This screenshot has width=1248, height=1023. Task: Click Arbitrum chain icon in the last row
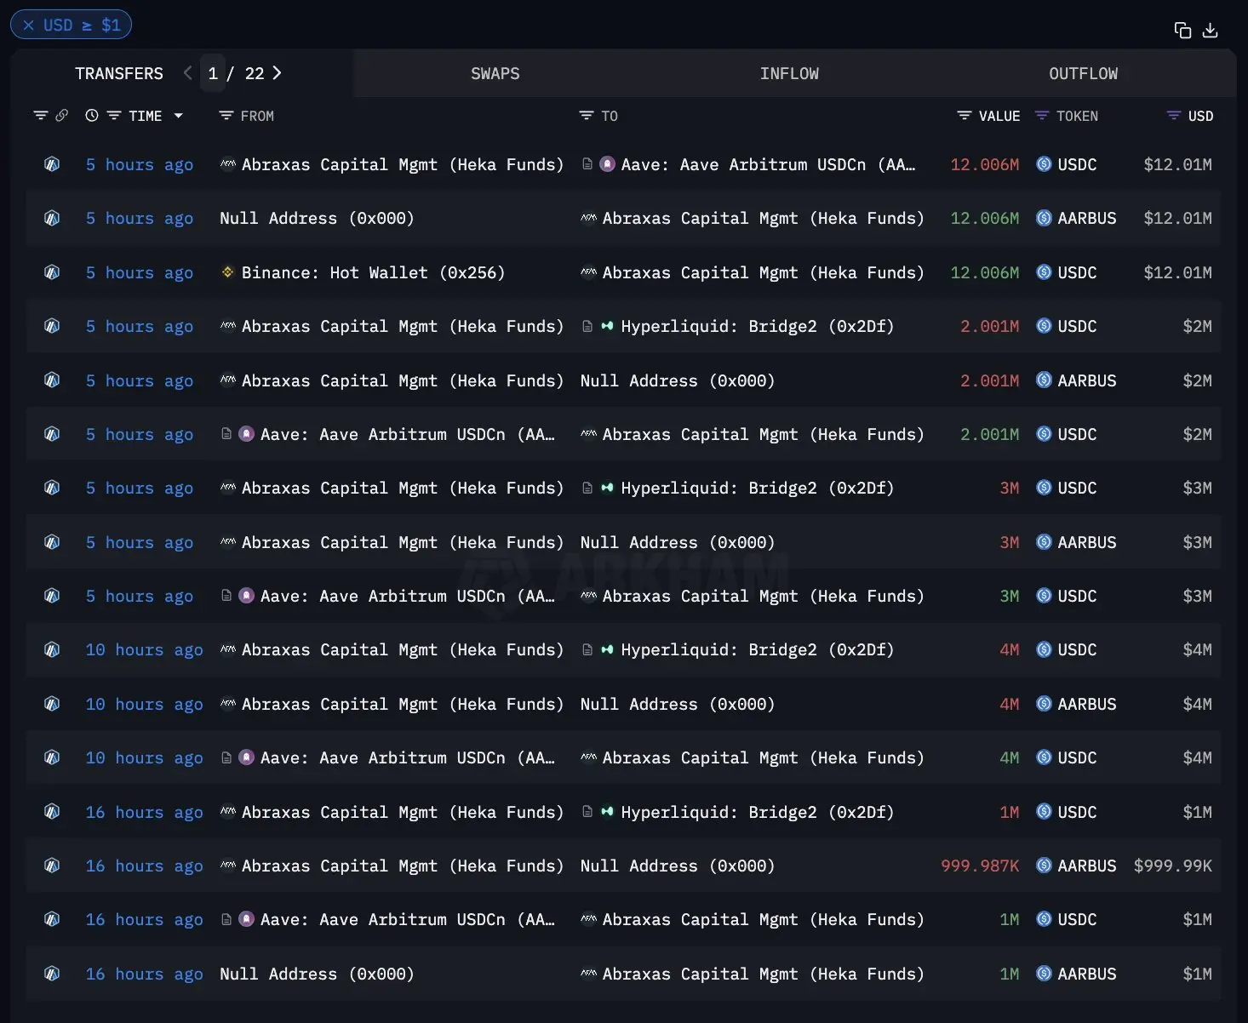[52, 974]
